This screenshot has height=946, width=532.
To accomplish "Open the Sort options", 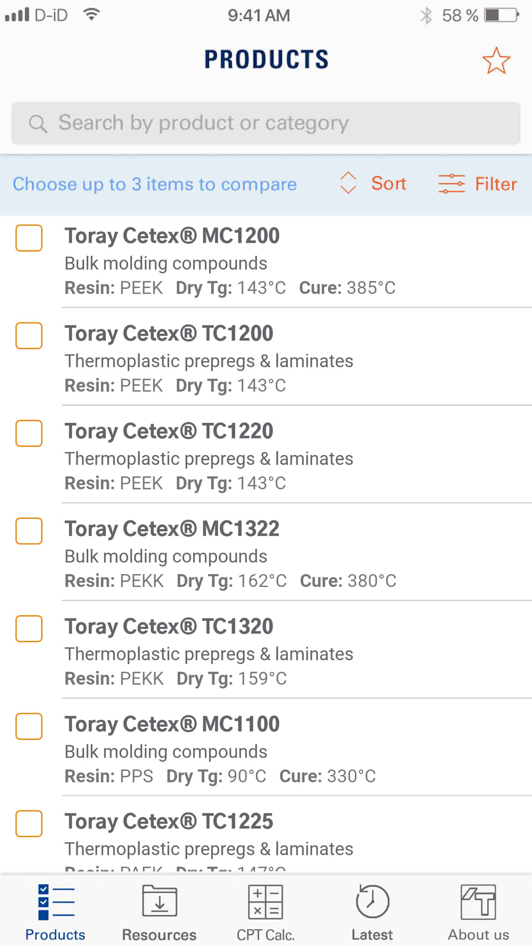I will 388,184.
